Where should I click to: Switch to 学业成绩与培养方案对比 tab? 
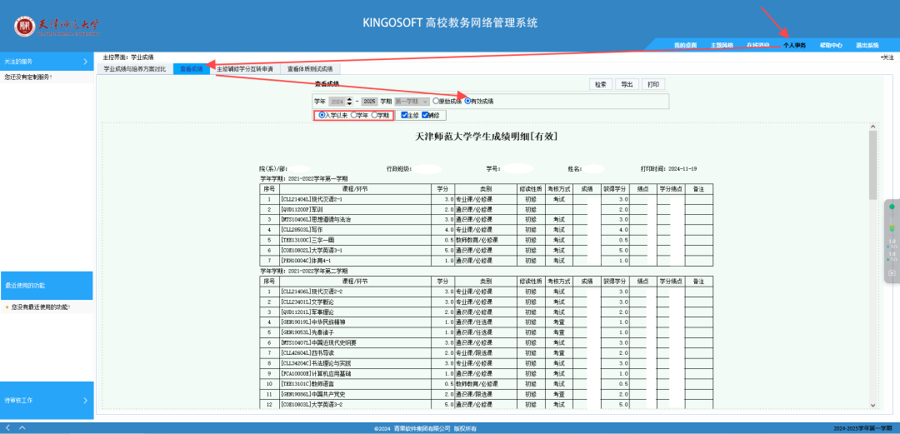click(x=135, y=69)
